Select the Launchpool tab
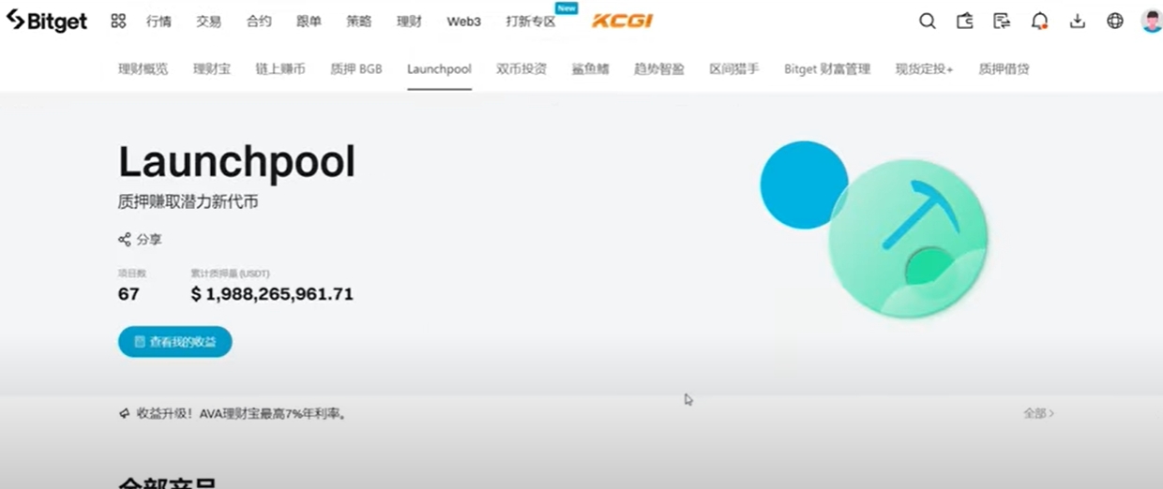 439,68
